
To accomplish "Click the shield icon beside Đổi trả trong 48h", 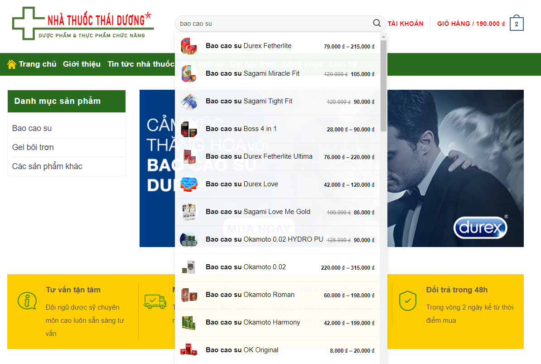I will tap(407, 301).
